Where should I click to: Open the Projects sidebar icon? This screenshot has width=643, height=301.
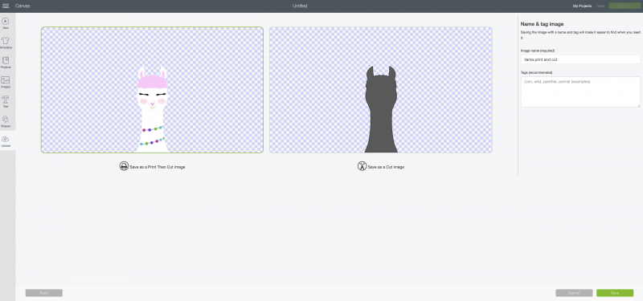point(6,60)
